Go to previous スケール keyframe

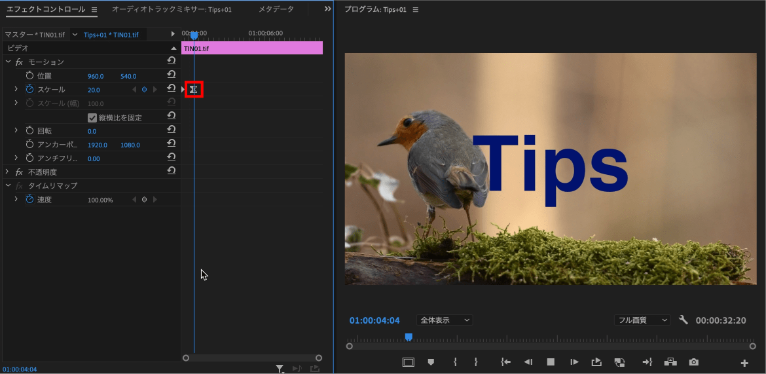click(x=134, y=90)
